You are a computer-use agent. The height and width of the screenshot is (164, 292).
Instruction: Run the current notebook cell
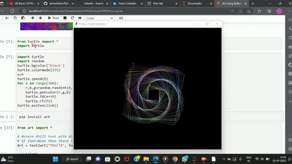coord(53,18)
